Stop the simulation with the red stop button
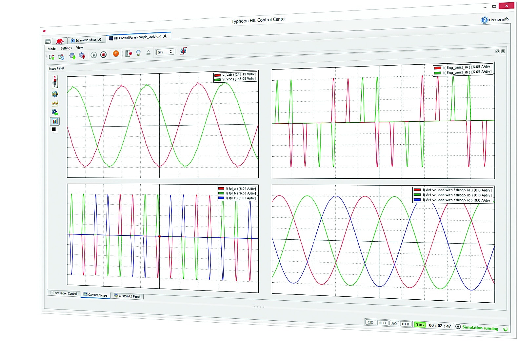This screenshot has height=341, width=518. [x=104, y=54]
